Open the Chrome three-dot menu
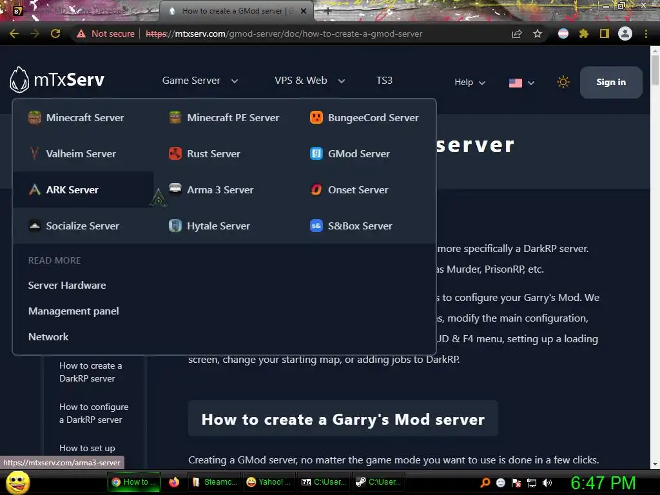The image size is (660, 495). pyautogui.click(x=646, y=34)
